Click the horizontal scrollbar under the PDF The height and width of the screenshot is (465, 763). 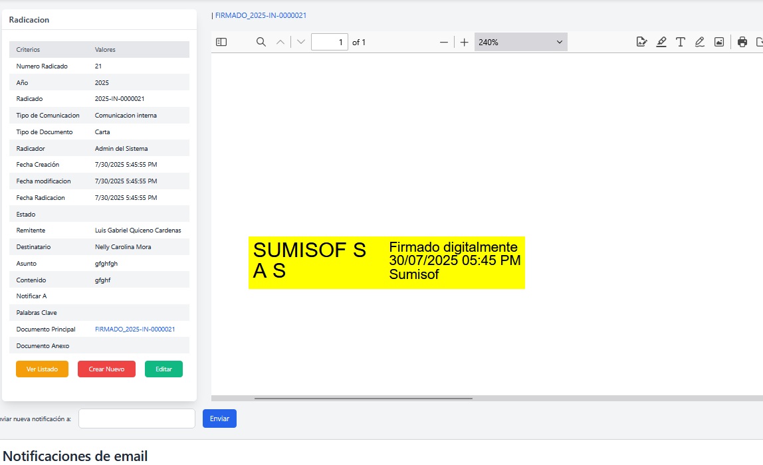tap(363, 399)
